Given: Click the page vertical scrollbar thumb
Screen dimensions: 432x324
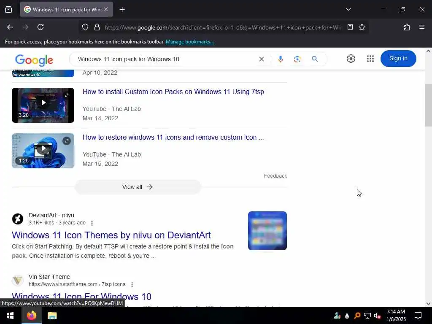Looking at the screenshot, I should (428, 105).
